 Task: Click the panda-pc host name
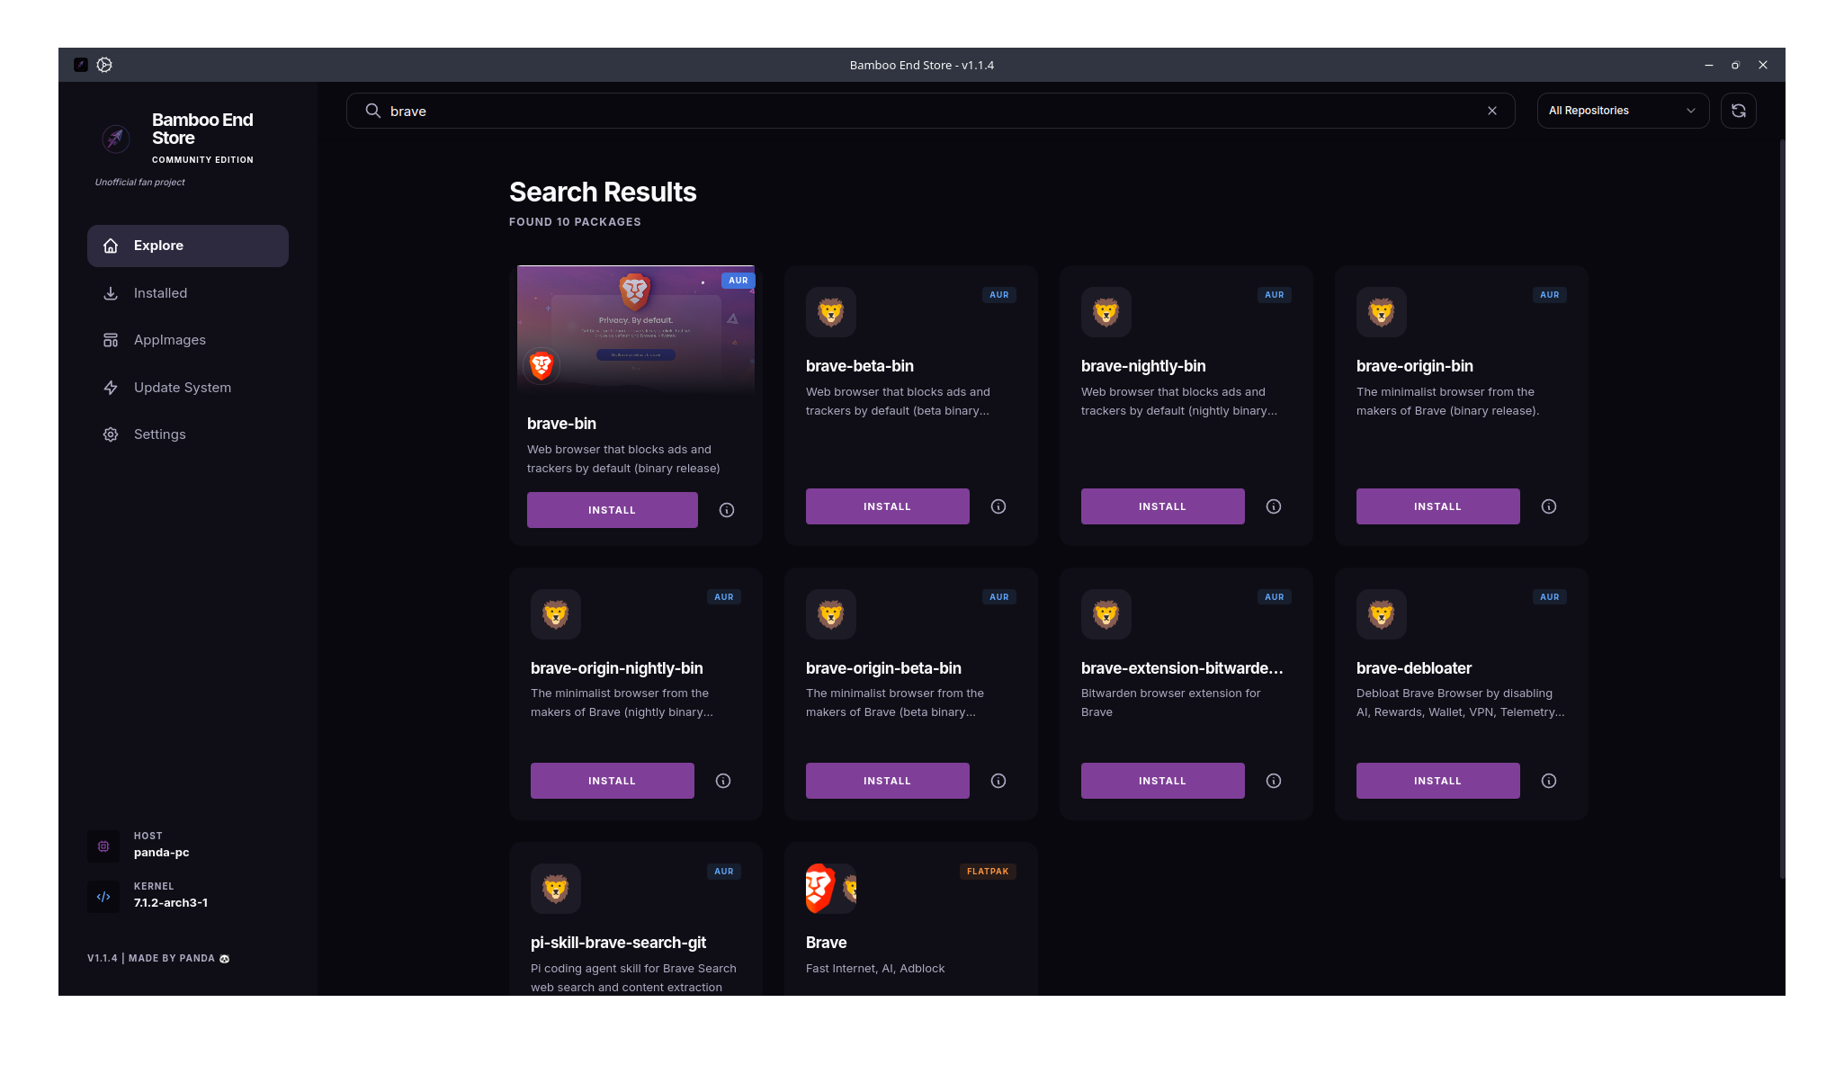click(x=162, y=853)
